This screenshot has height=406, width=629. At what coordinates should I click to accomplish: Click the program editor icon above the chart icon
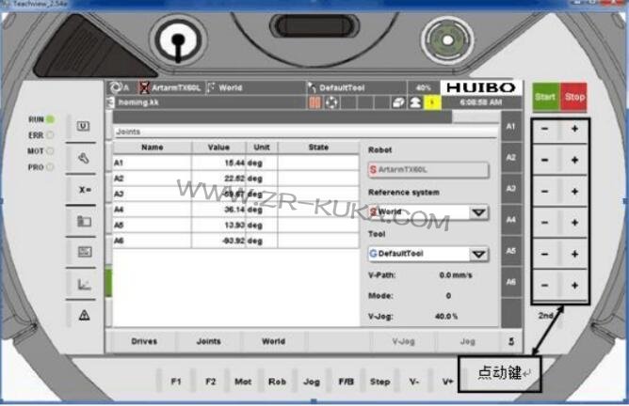(83, 252)
